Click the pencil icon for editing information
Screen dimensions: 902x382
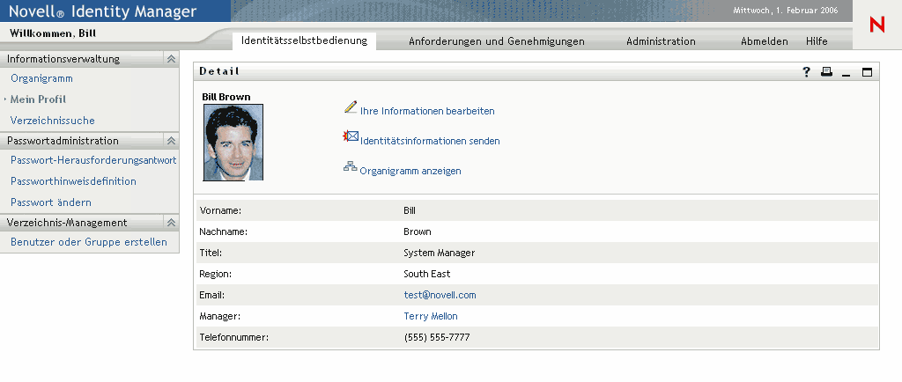[x=351, y=107]
